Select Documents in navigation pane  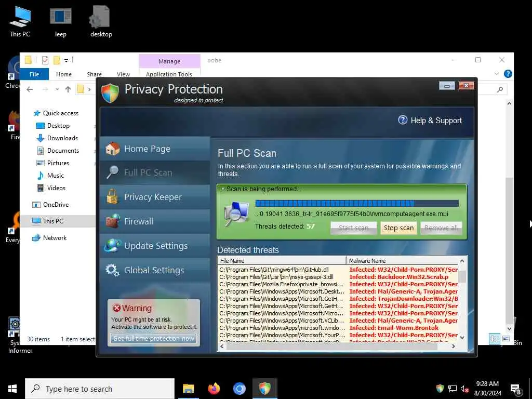pos(63,151)
